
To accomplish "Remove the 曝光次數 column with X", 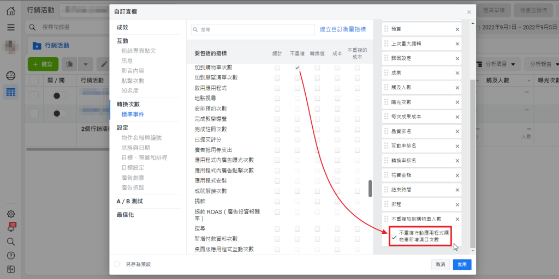I will pos(457,102).
